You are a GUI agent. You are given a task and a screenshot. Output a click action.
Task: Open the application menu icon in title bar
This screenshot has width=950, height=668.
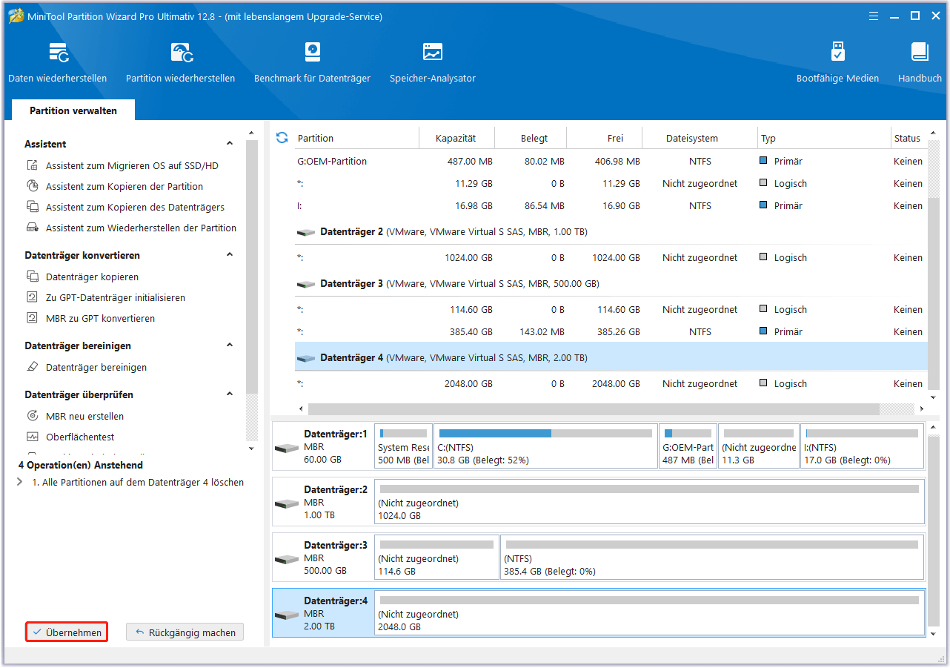point(874,16)
